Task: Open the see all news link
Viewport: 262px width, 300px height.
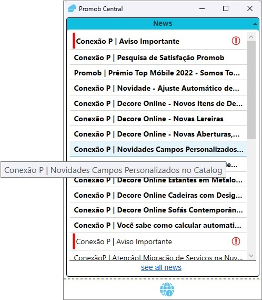Action: pyautogui.click(x=161, y=267)
